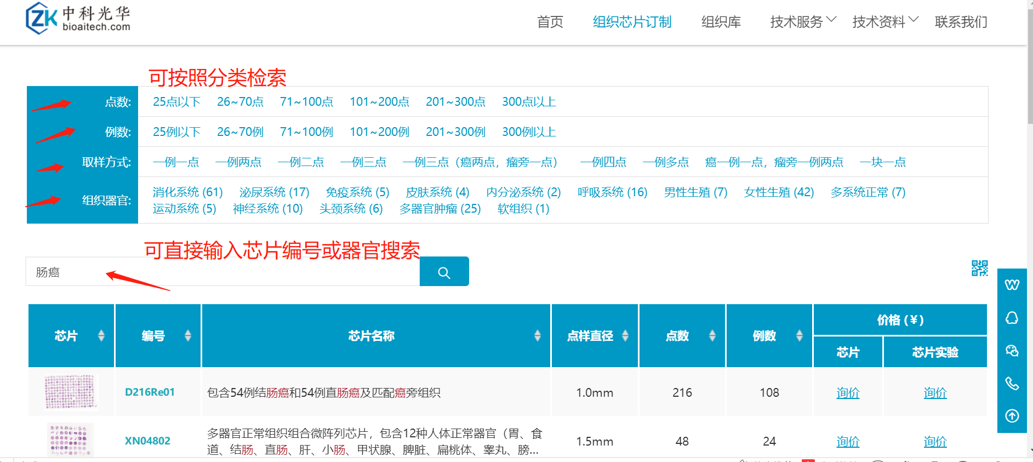
Task: Filter organ 免疫系统 (5)
Action: pos(357,192)
